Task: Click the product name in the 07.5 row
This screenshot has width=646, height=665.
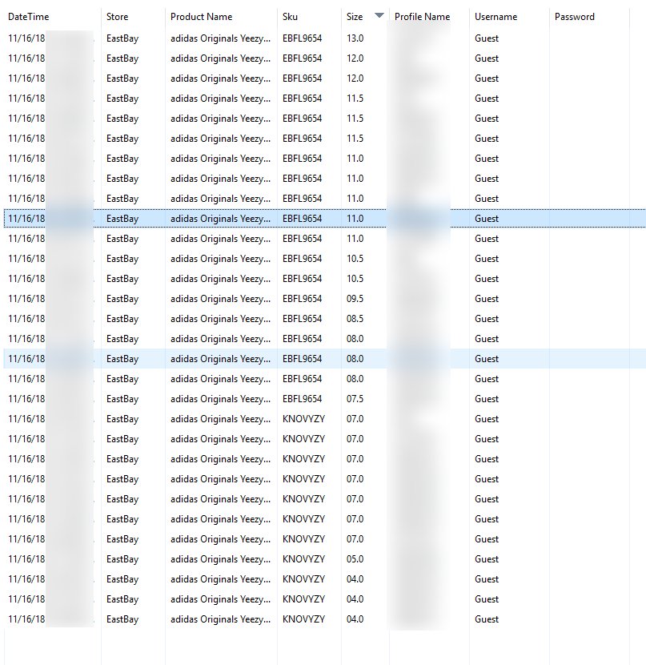Action: [x=220, y=399]
